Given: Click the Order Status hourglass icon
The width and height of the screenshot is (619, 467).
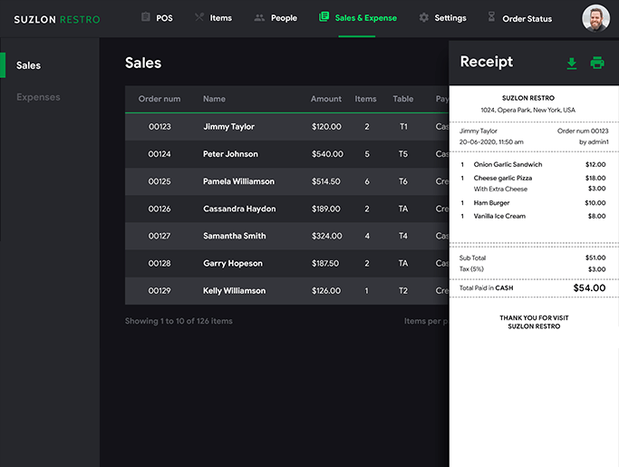Looking at the screenshot, I should (x=491, y=16).
